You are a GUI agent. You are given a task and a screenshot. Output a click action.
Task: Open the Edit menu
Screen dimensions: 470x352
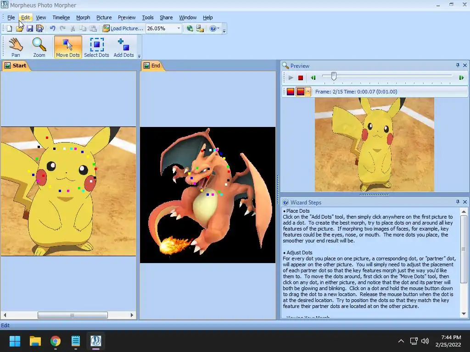coord(26,17)
